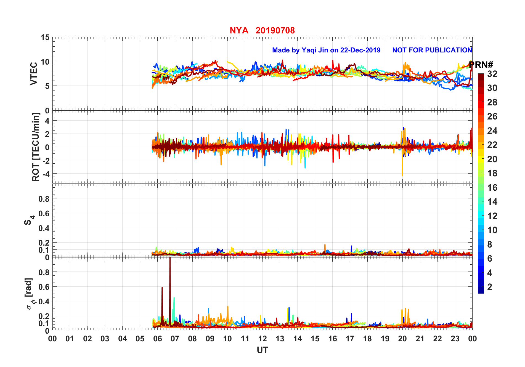Click the "NOT FOR PUBLICATION" notice

(432, 50)
